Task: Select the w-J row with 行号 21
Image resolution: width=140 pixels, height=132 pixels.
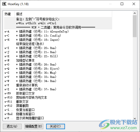Action: coord(58,52)
